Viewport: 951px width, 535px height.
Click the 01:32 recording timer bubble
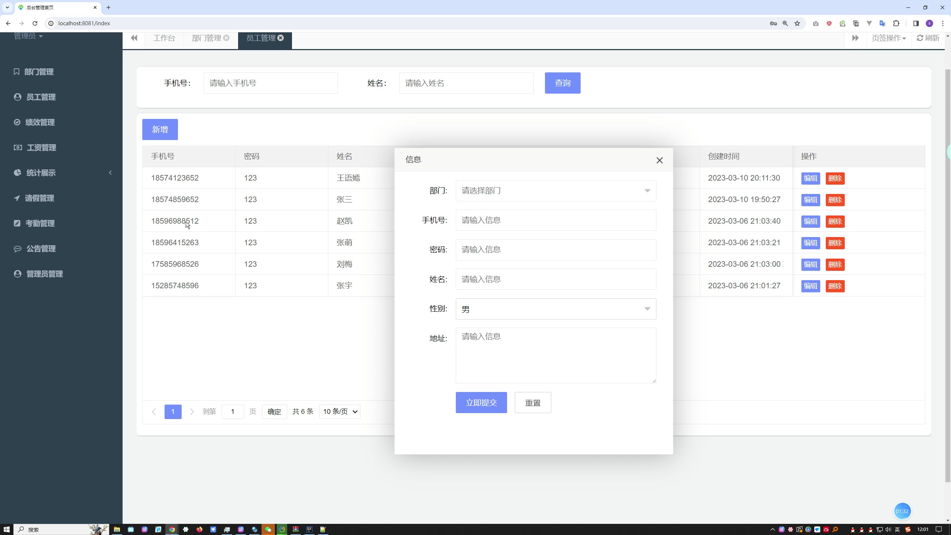click(902, 511)
